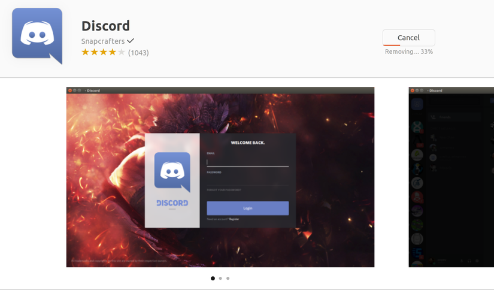The width and height of the screenshot is (494, 290).
Task: Open the (1043) reviews count
Action: (138, 53)
